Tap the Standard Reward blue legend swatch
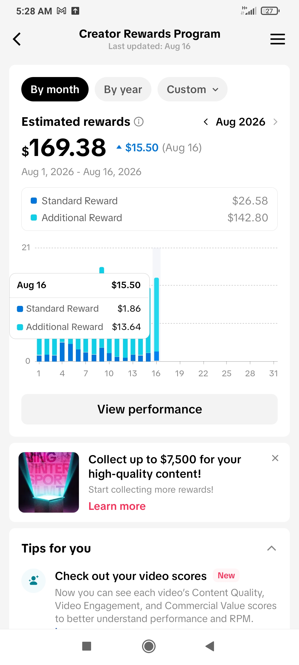 pyautogui.click(x=34, y=201)
